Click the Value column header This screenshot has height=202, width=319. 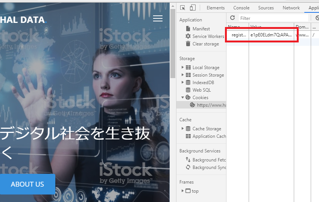click(x=271, y=26)
